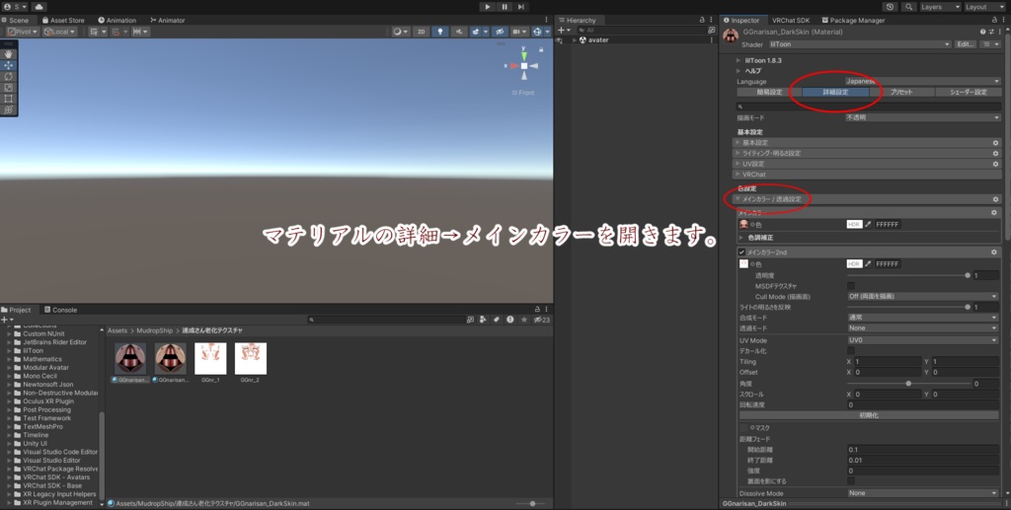Screen dimensions: 1011x510
Task: Open gear menu for 基本設定 section
Action: (995, 143)
